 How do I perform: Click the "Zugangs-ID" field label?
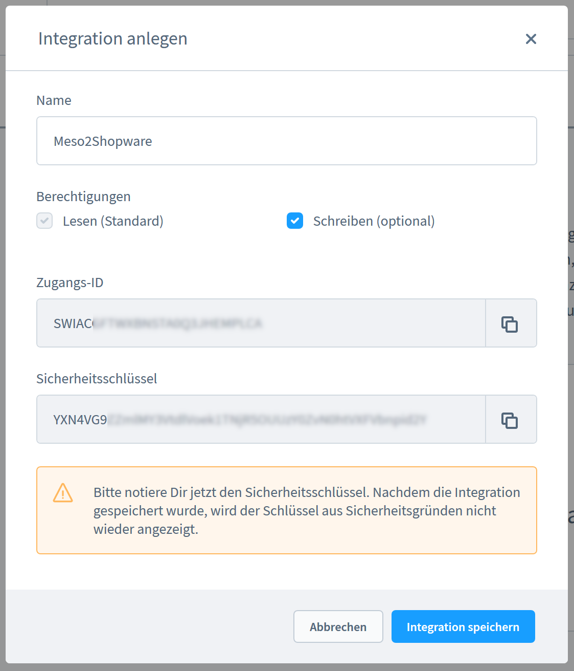(x=70, y=283)
